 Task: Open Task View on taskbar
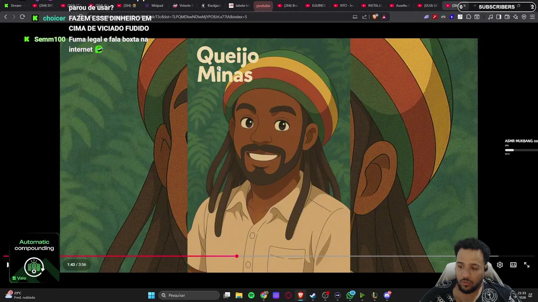click(x=227, y=295)
